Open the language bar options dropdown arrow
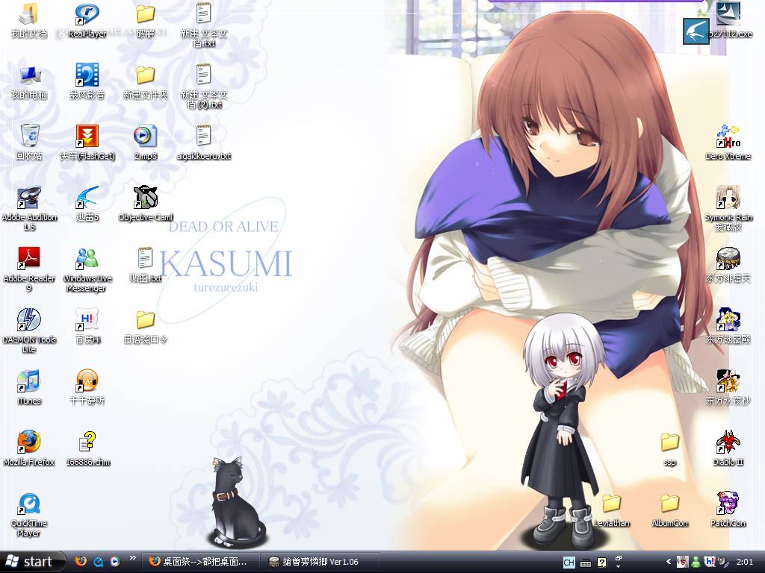The width and height of the screenshot is (765, 573). point(618,567)
